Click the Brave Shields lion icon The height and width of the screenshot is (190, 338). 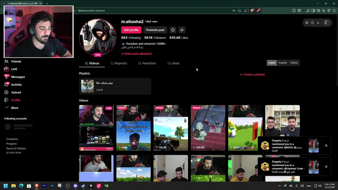(x=252, y=11)
